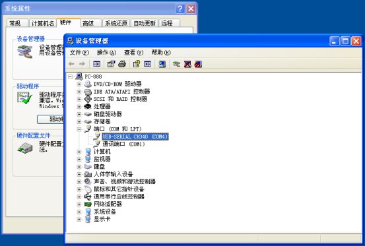Select the 鼠标和其它指针设备 label

pyautogui.click(x=119, y=189)
